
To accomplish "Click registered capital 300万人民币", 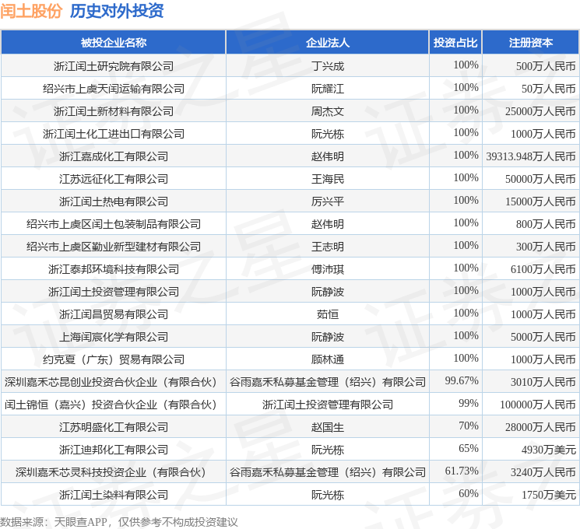I will point(546,247).
